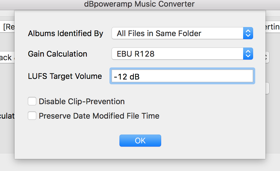Click blue arrows beside All Files in Same Folder
Screen dimensions: 280x171
coord(248,33)
